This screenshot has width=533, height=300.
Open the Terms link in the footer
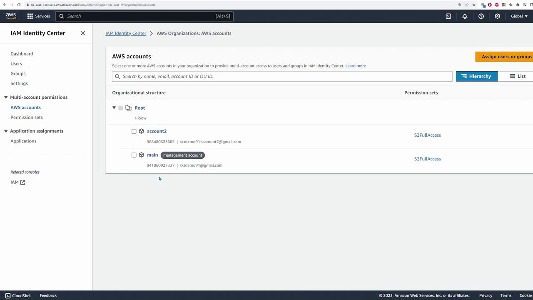(506, 295)
